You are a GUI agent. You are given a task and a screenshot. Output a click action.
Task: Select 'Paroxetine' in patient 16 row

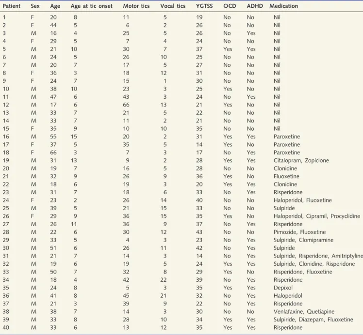coord(287,137)
